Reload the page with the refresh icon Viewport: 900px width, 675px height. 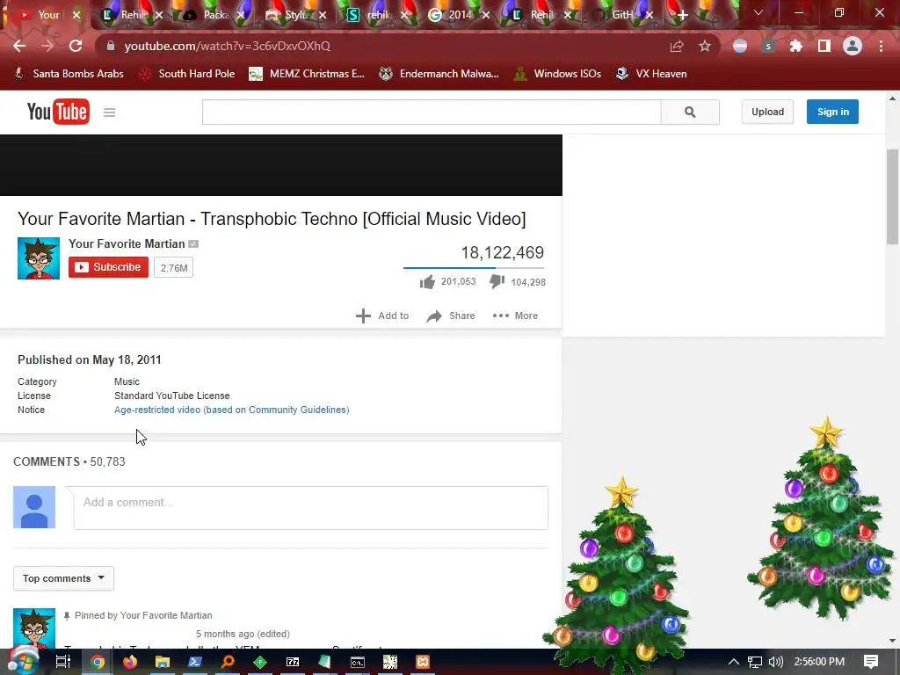coord(76,46)
